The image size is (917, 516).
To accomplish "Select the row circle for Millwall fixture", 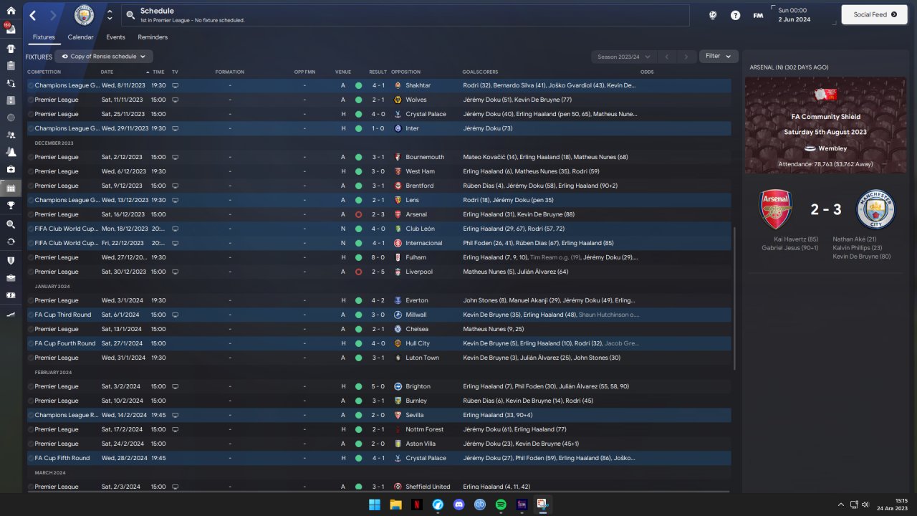I will click(31, 315).
